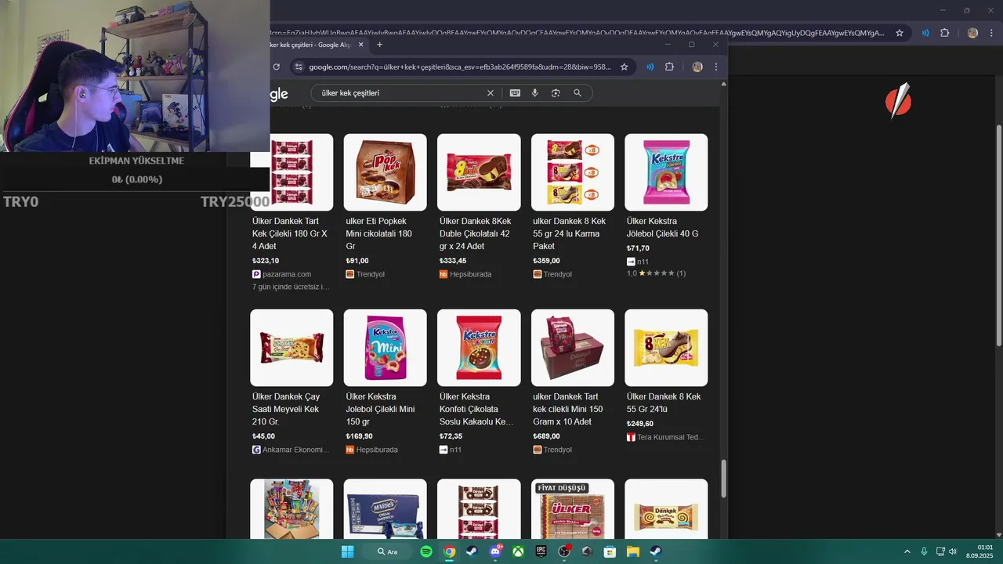Open Epic Games Launcher from taskbar
This screenshot has width=1003, height=564.
click(541, 551)
